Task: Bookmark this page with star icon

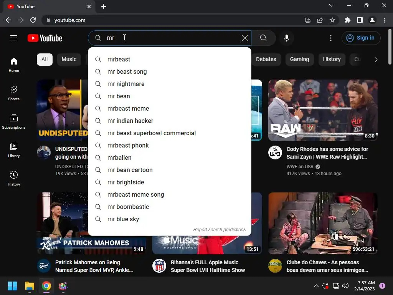Action: (332, 20)
